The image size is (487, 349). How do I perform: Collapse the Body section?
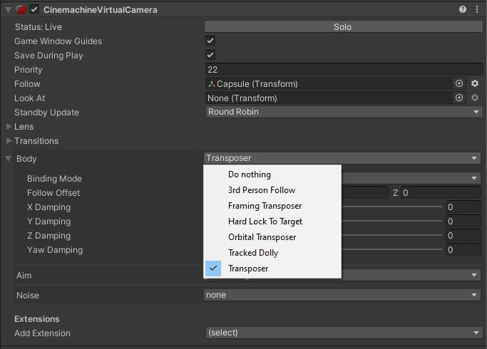click(x=8, y=159)
